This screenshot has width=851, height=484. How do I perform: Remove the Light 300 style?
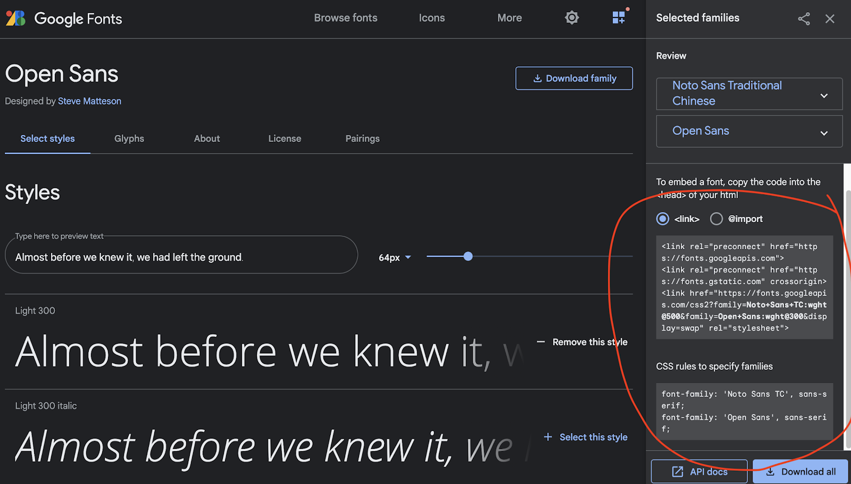(582, 342)
